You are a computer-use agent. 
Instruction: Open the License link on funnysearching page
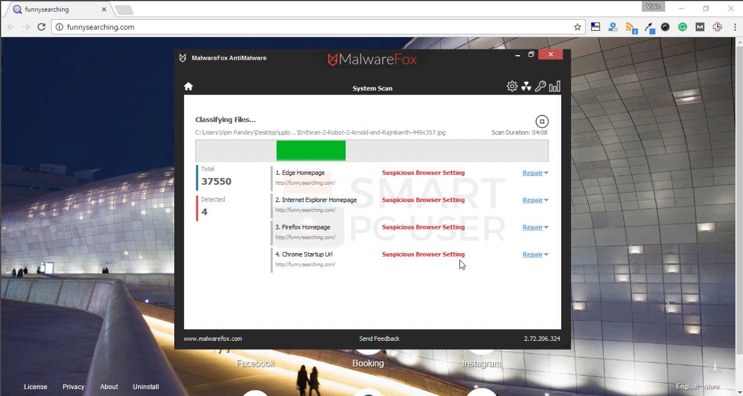coord(35,387)
